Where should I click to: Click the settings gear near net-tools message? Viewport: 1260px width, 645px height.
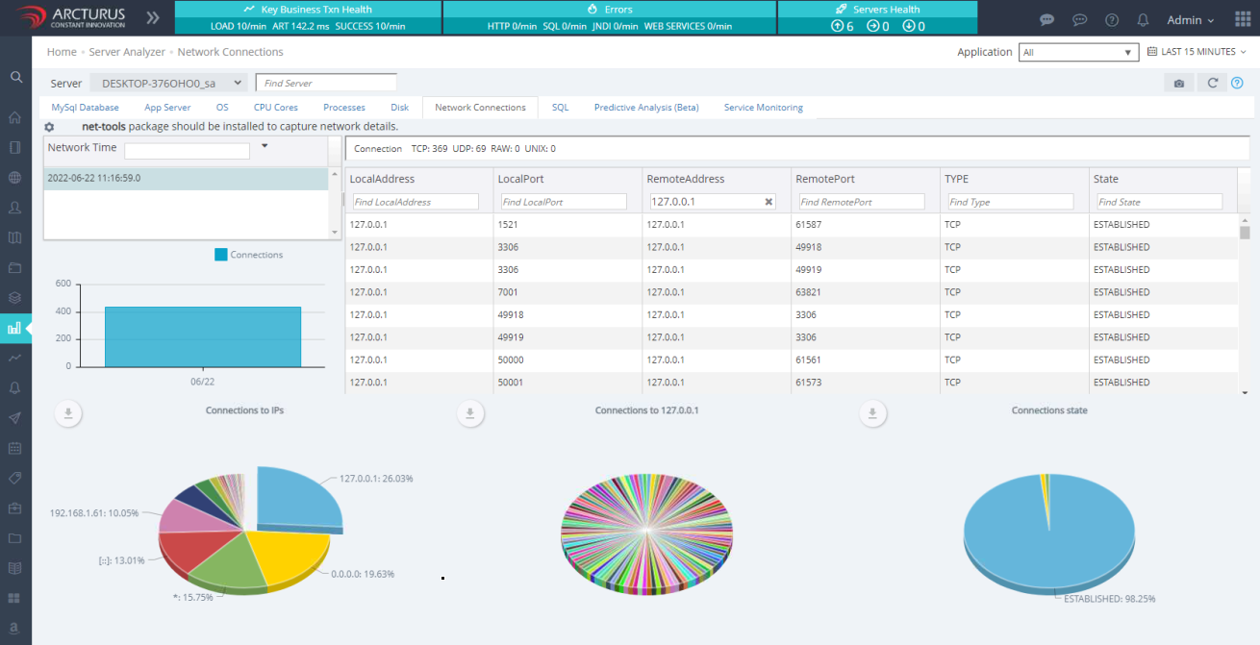click(50, 127)
